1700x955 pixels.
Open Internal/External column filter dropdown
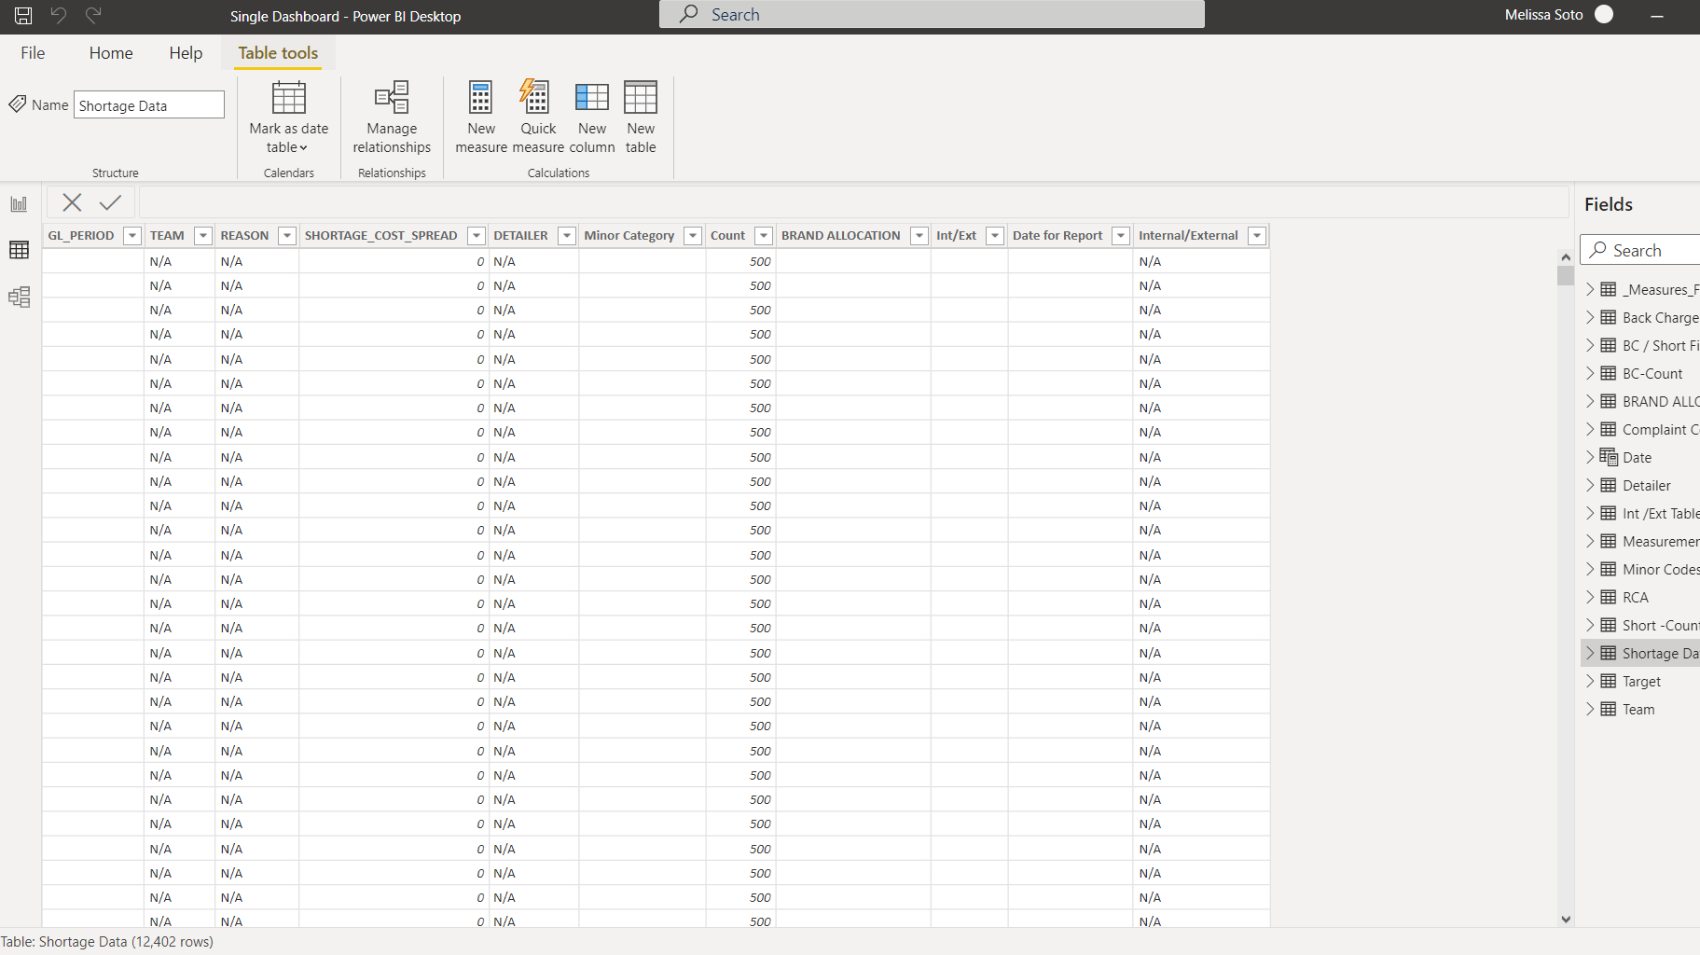(x=1257, y=236)
